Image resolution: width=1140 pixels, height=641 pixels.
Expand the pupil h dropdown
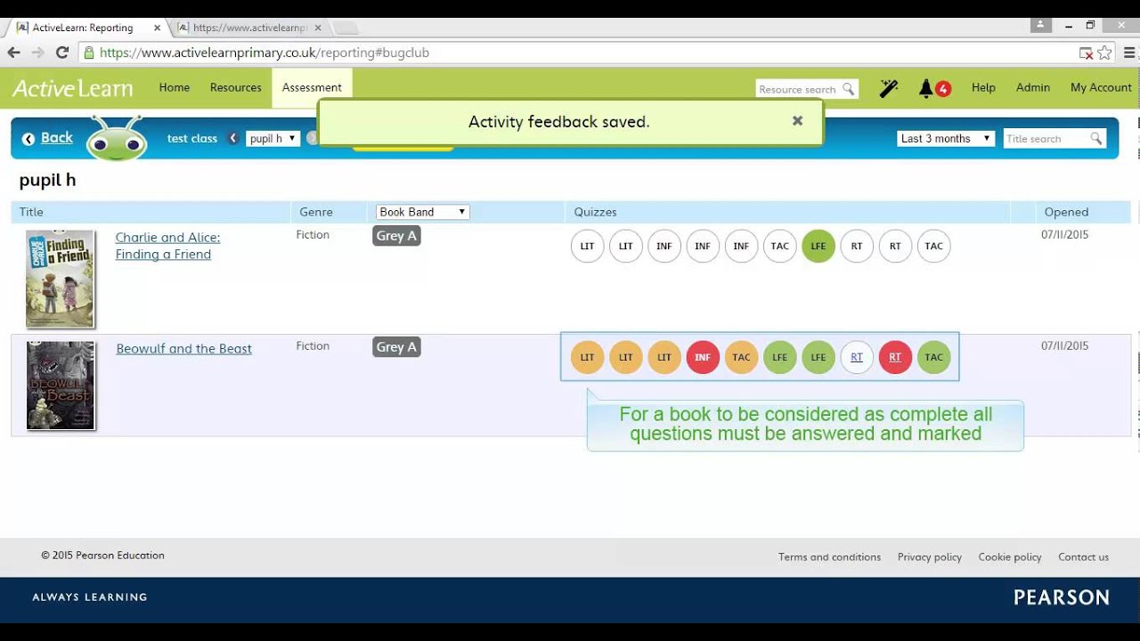click(273, 139)
